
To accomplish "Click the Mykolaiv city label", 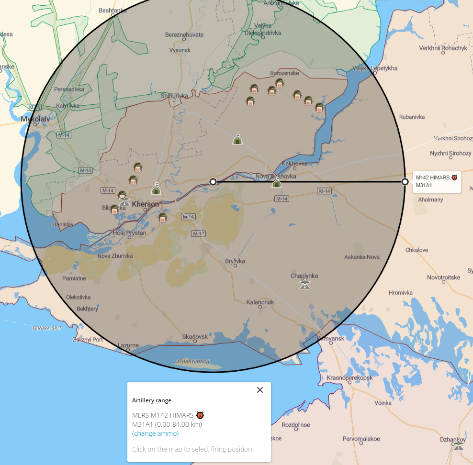I will click(35, 118).
